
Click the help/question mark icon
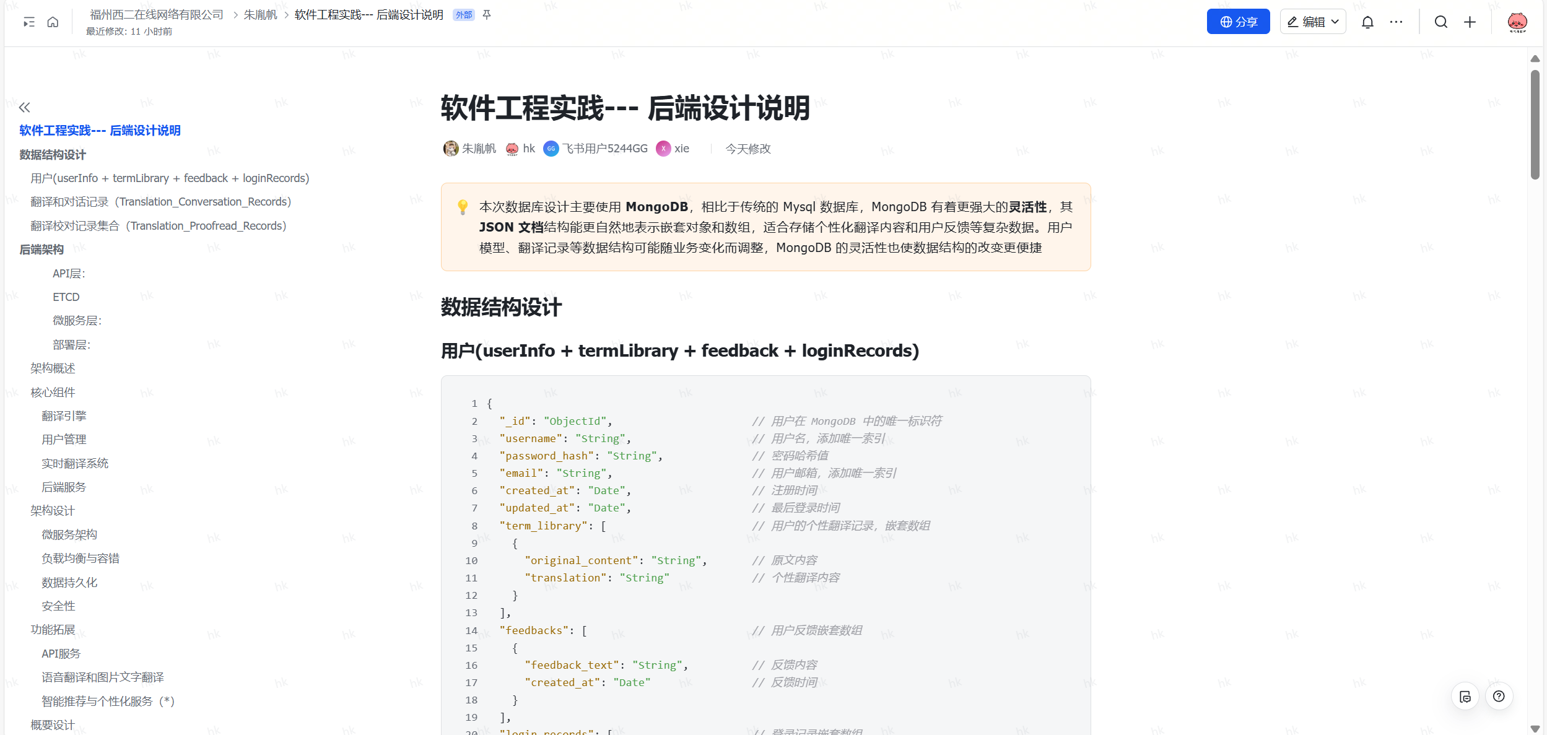click(1500, 697)
